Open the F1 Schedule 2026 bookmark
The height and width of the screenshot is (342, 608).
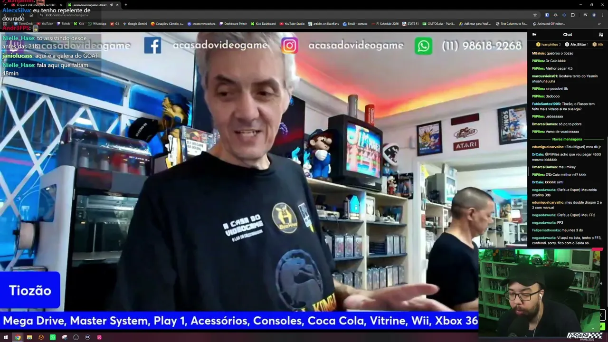coord(385,23)
